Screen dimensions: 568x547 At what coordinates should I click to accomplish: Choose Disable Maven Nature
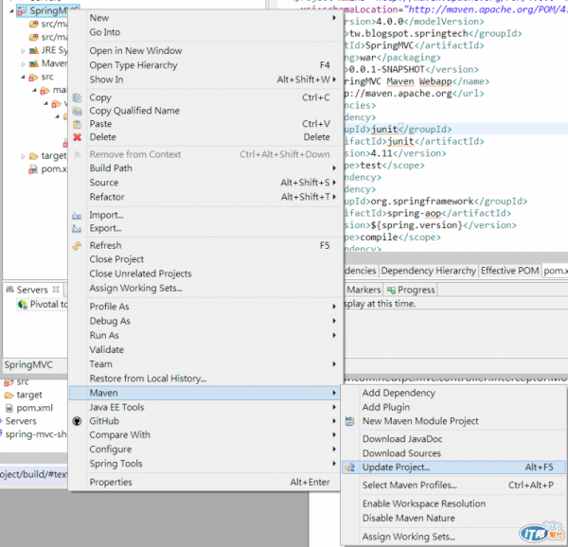[x=453, y=518]
